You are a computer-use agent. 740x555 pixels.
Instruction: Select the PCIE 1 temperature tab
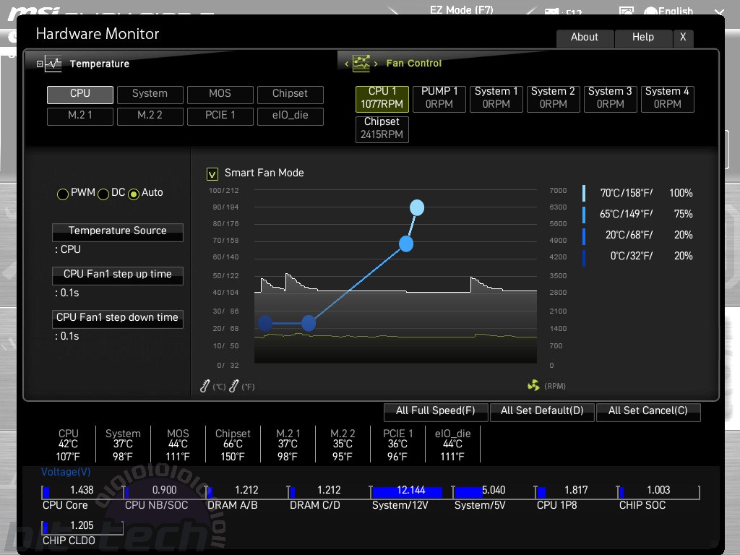point(220,116)
